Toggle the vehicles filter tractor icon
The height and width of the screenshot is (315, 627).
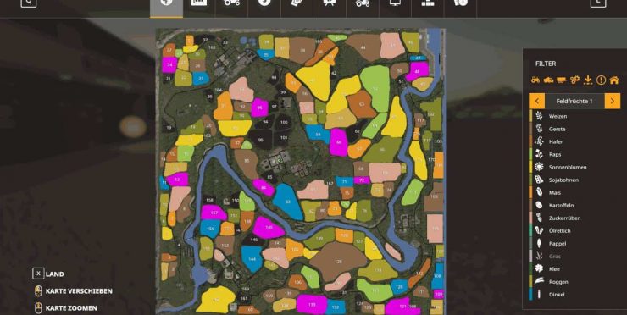click(x=535, y=80)
